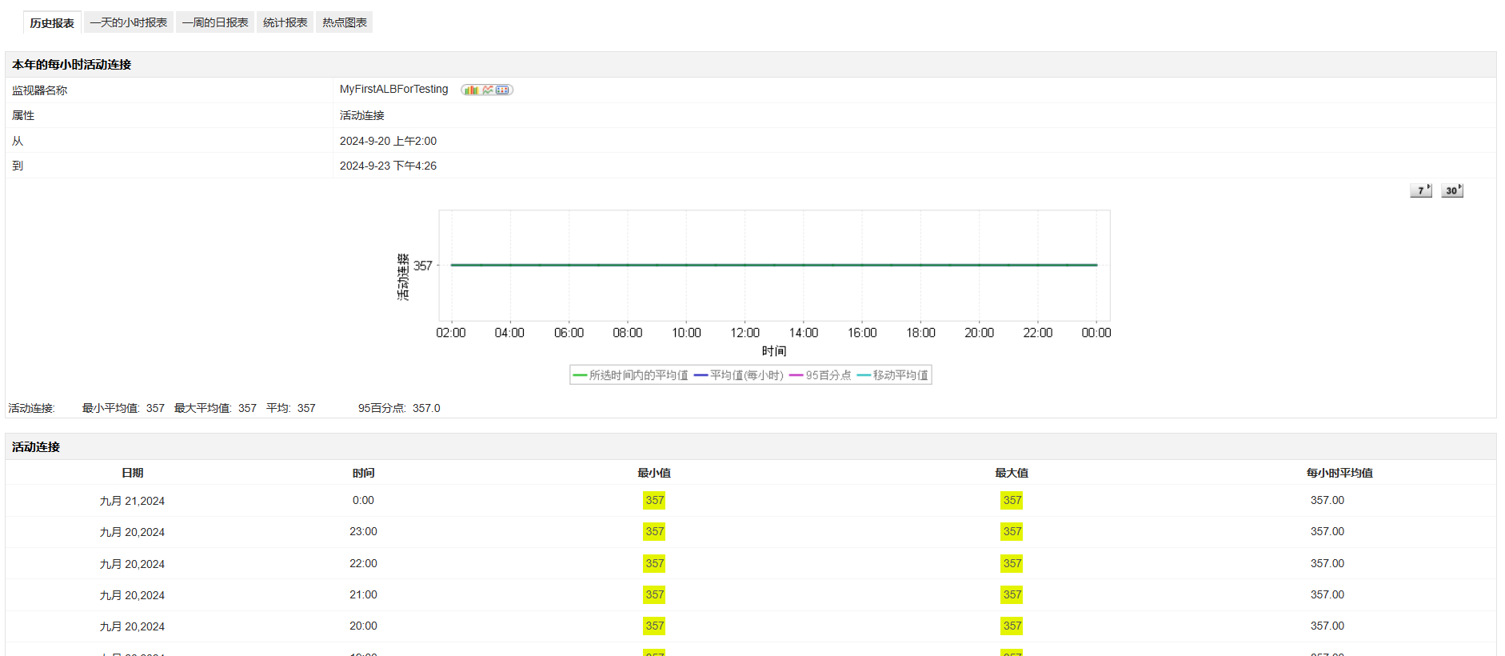The width and height of the screenshot is (1505, 656).
Task: Click the highlighted maximum 357 in 23:00 row
Action: coord(1012,531)
